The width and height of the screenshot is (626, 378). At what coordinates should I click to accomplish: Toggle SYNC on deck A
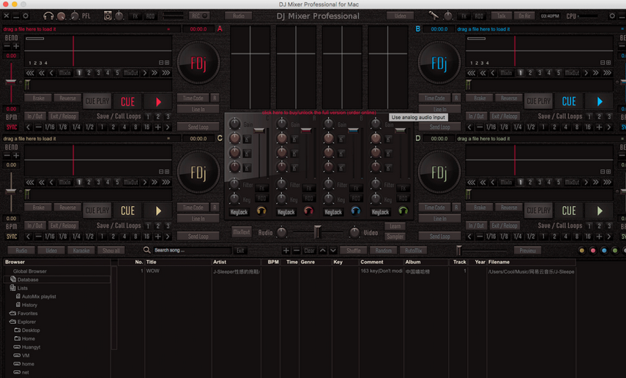point(12,126)
